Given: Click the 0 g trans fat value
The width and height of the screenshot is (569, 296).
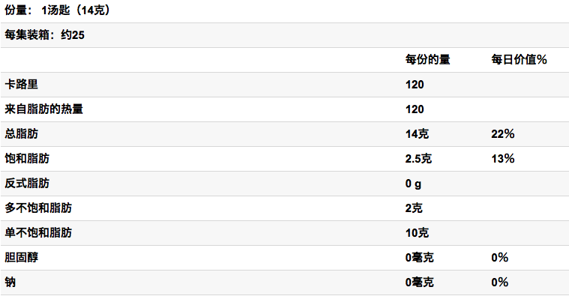Looking at the screenshot, I should coord(413,184).
